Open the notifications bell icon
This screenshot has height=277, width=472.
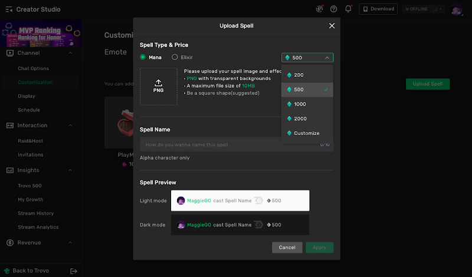[348, 9]
